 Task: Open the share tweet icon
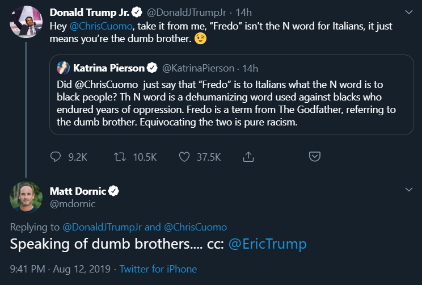pos(248,157)
